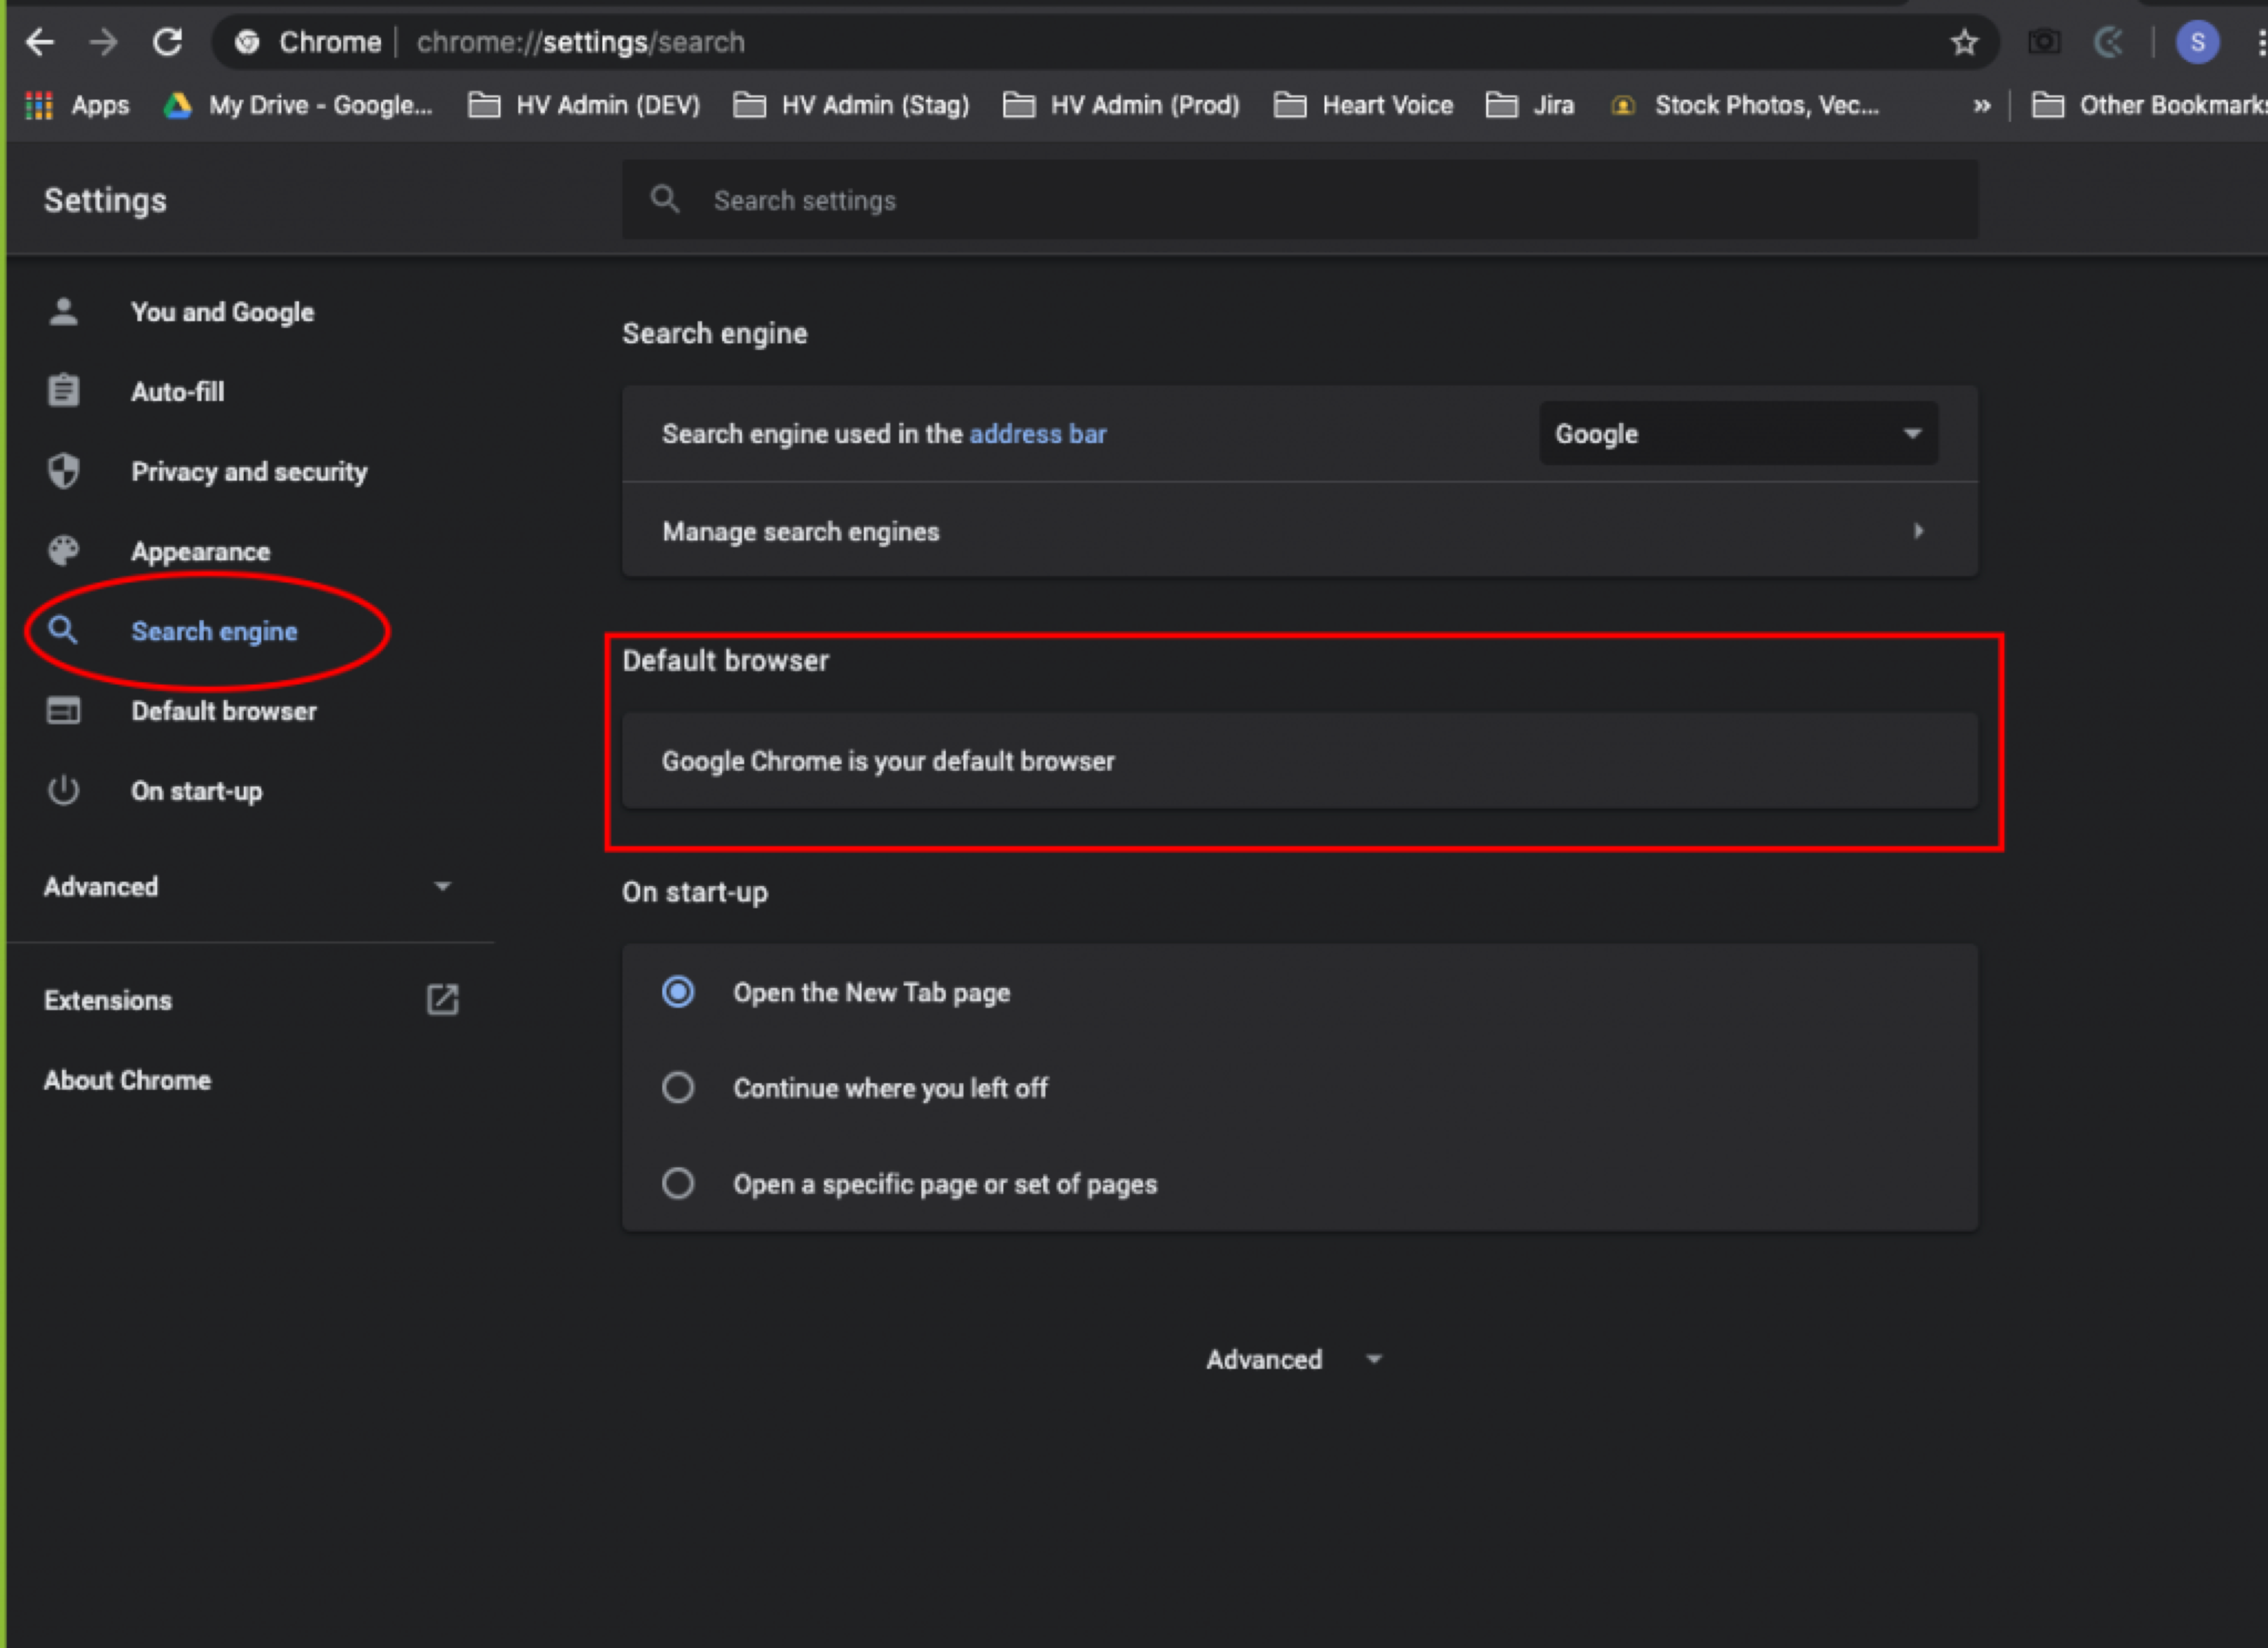Click the browser back arrow
Image resolution: width=2268 pixels, height=1648 pixels.
(40, 42)
